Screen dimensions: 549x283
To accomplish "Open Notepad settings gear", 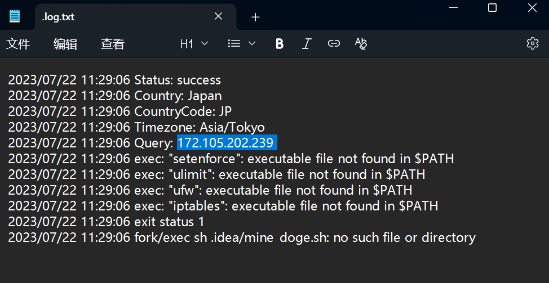I will [x=532, y=43].
